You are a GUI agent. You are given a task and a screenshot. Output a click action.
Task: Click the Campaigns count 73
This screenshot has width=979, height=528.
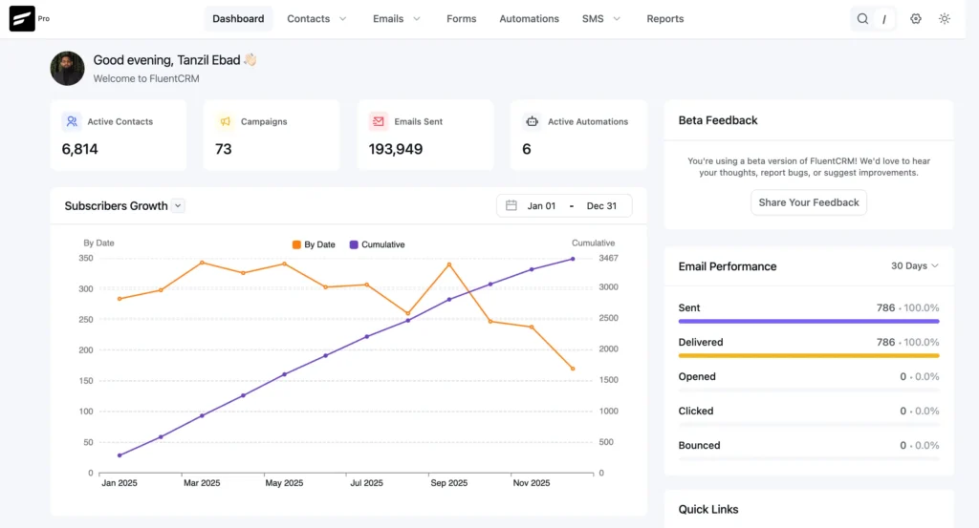(224, 149)
